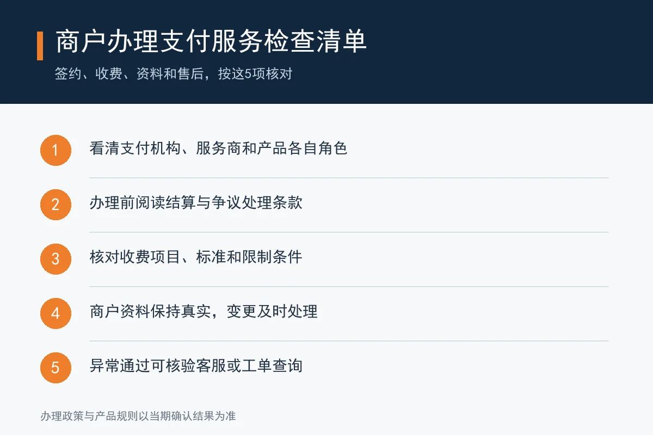
Task: Click the divider line below item 3
Action: [x=349, y=287]
